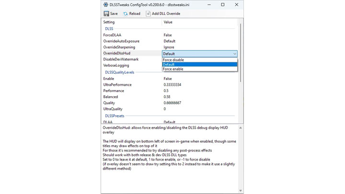Click the DLSSPresets group header

pyautogui.click(x=115, y=116)
